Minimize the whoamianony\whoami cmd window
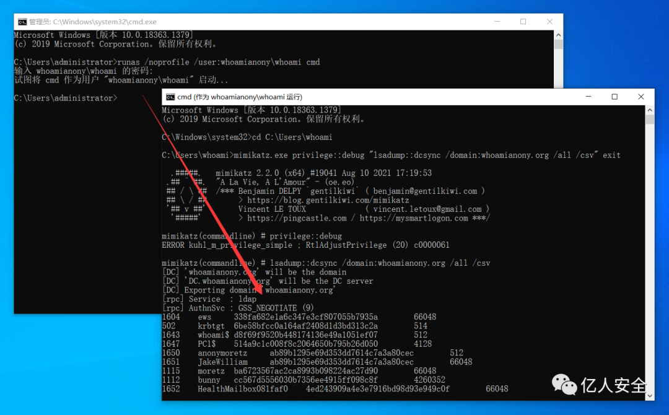 (588, 97)
